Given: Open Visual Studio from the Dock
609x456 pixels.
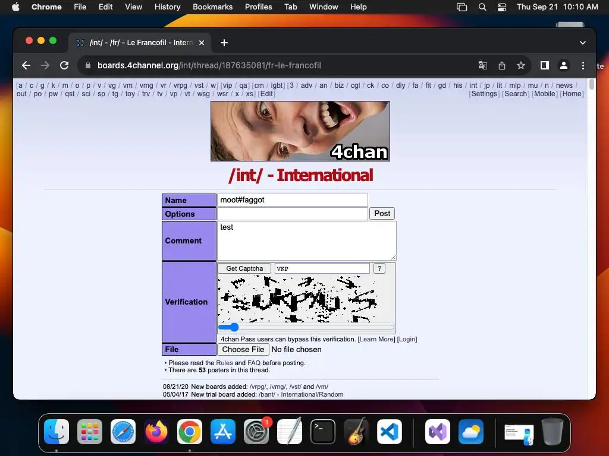Looking at the screenshot, I should pos(438,432).
